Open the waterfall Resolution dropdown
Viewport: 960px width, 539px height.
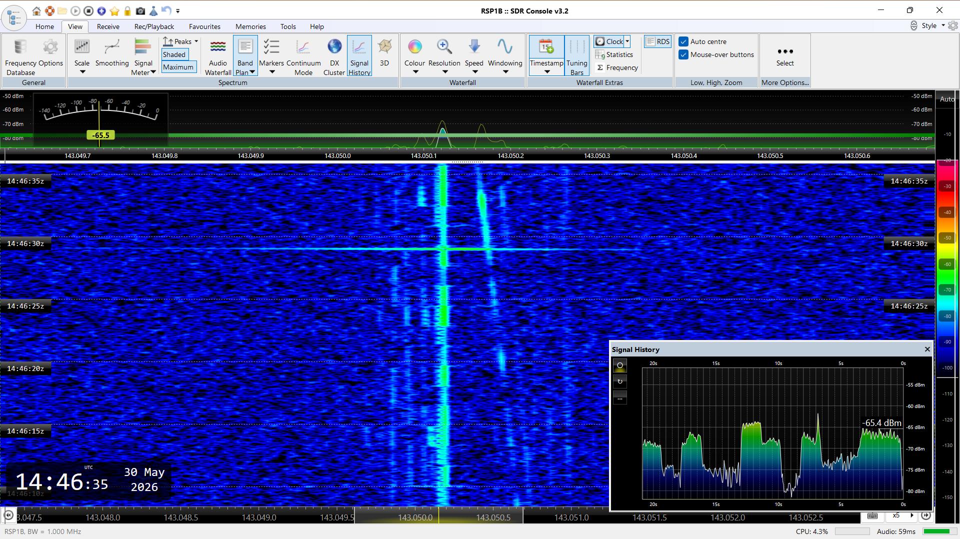tap(444, 56)
